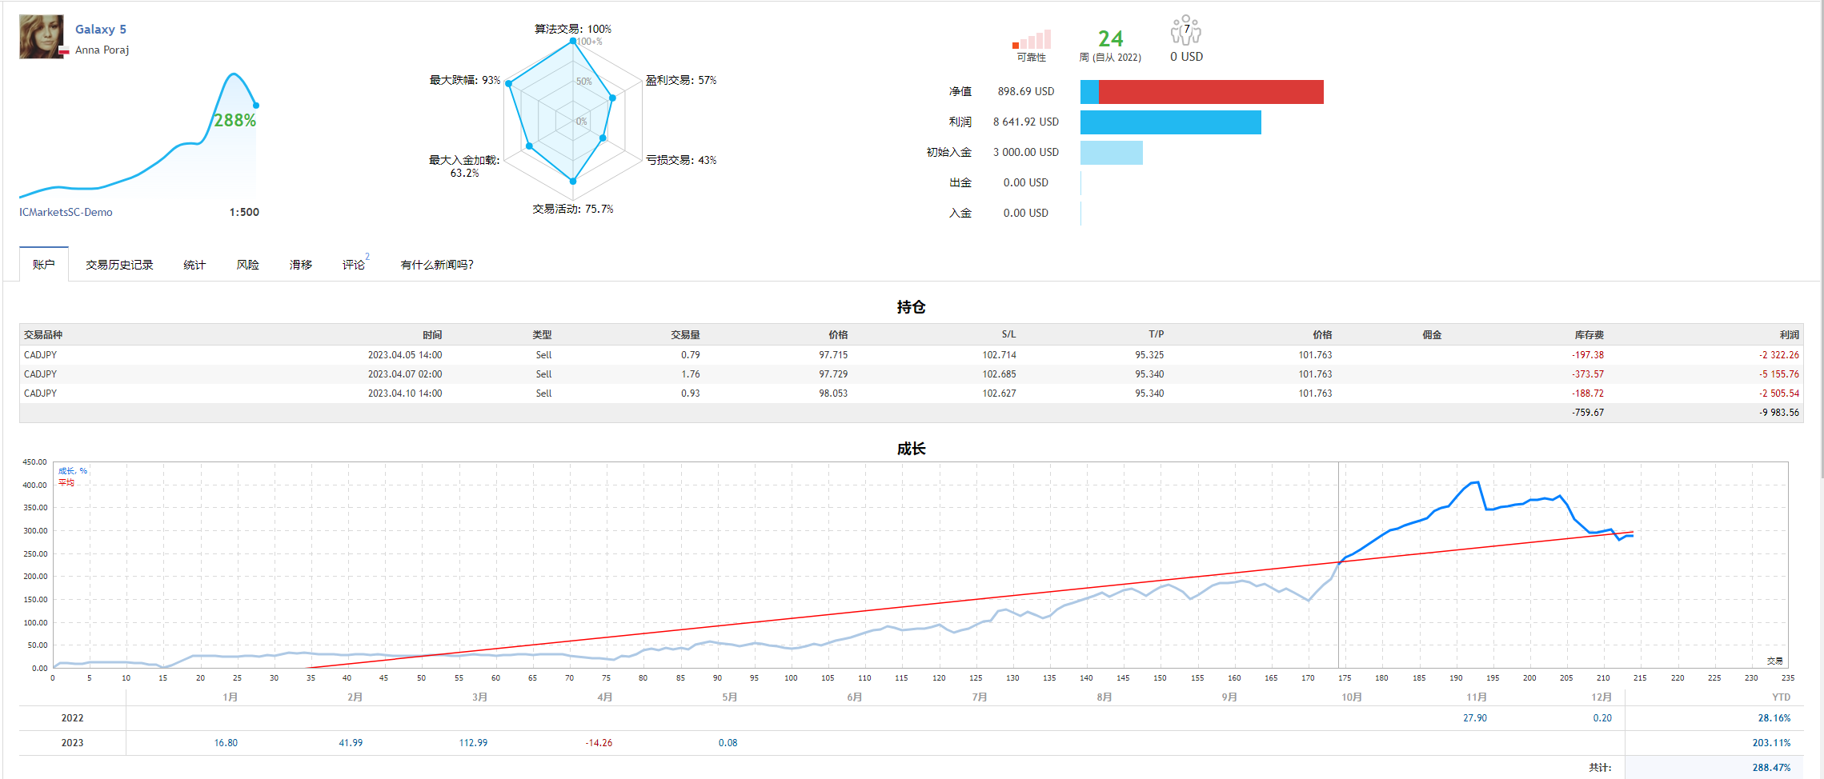Click the 0.79 volume cell
Viewport: 1824px width, 779px height.
point(691,355)
